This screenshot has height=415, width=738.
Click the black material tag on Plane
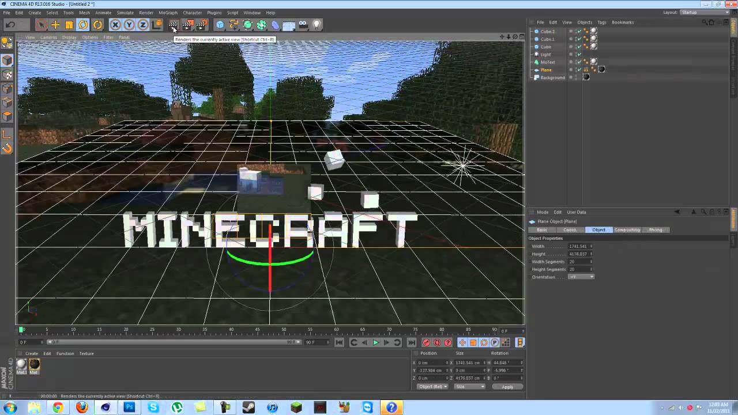click(601, 70)
